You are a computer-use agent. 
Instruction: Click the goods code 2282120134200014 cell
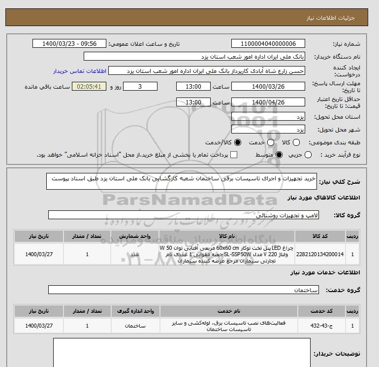(x=320, y=254)
